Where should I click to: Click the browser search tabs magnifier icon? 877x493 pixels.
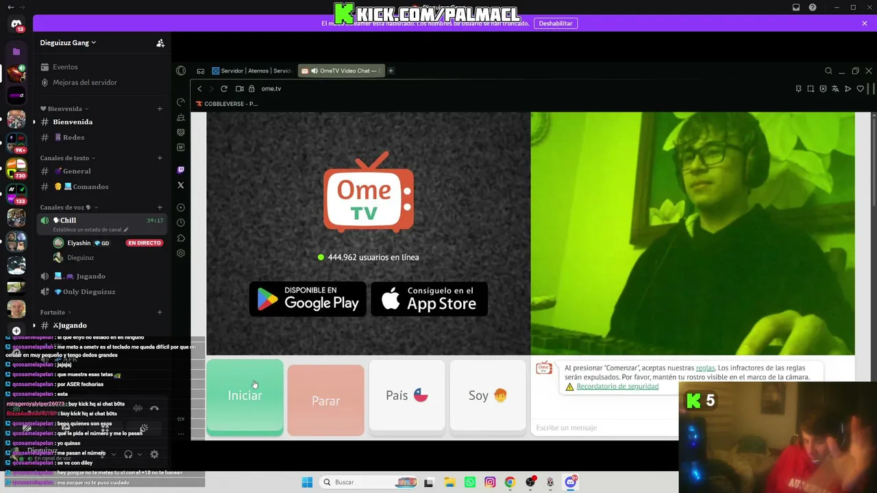[828, 71]
